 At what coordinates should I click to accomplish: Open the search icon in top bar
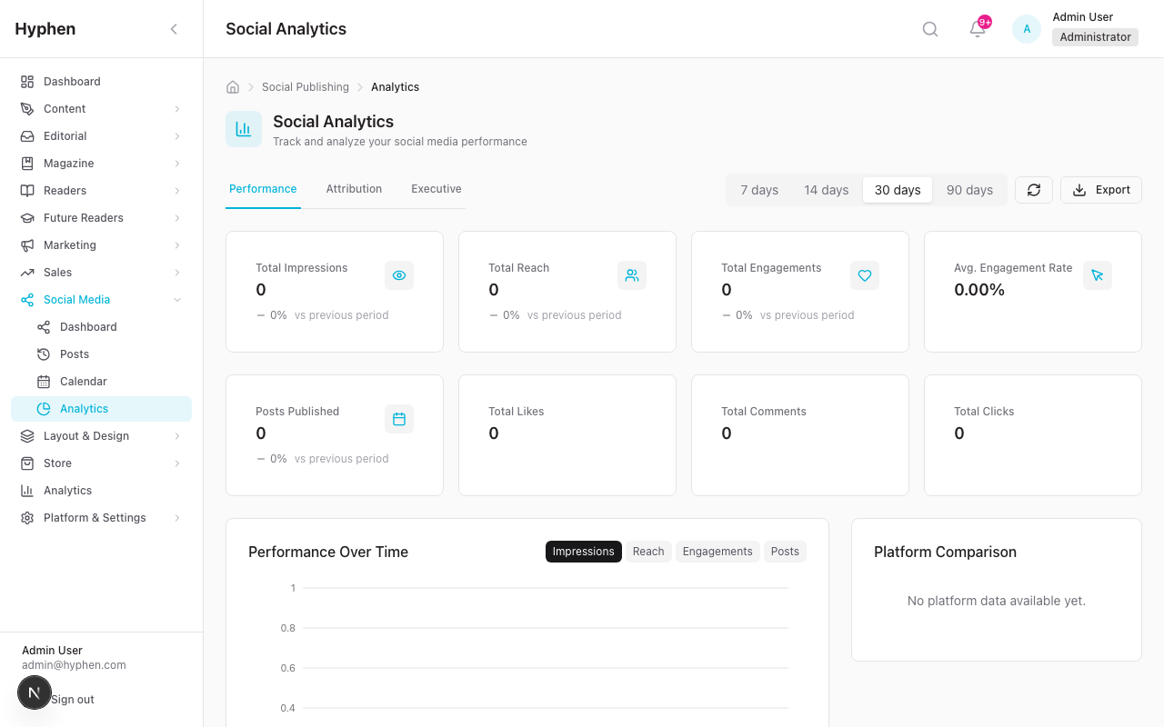pyautogui.click(x=929, y=28)
